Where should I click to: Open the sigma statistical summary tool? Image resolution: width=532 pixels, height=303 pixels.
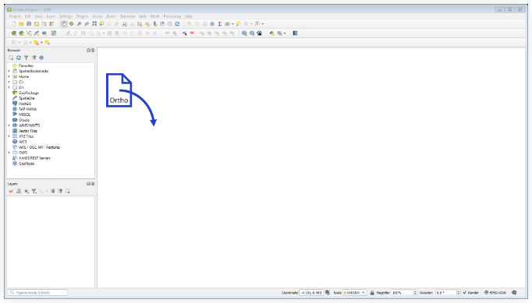click(219, 23)
